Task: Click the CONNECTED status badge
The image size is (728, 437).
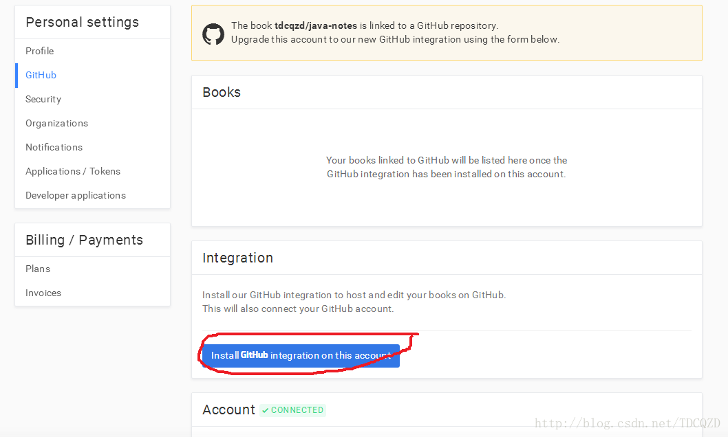Action: tap(293, 410)
